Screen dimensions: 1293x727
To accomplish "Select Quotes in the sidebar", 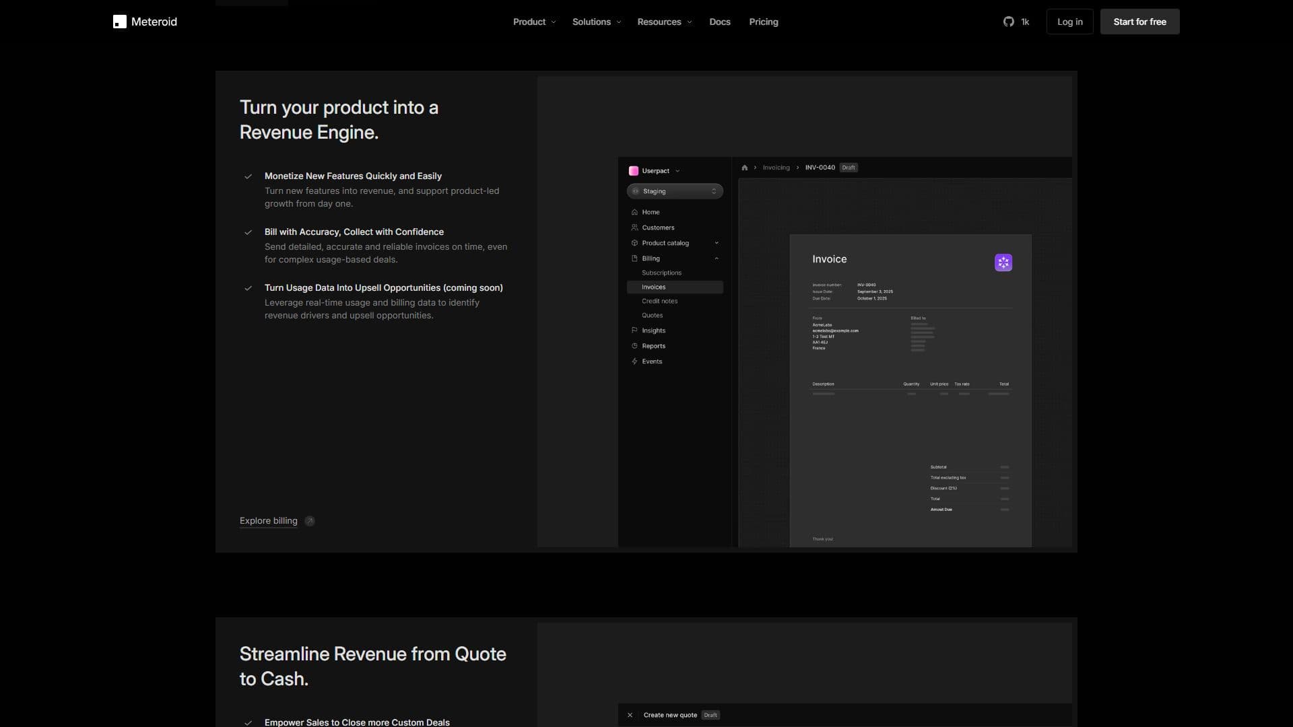I will click(652, 315).
